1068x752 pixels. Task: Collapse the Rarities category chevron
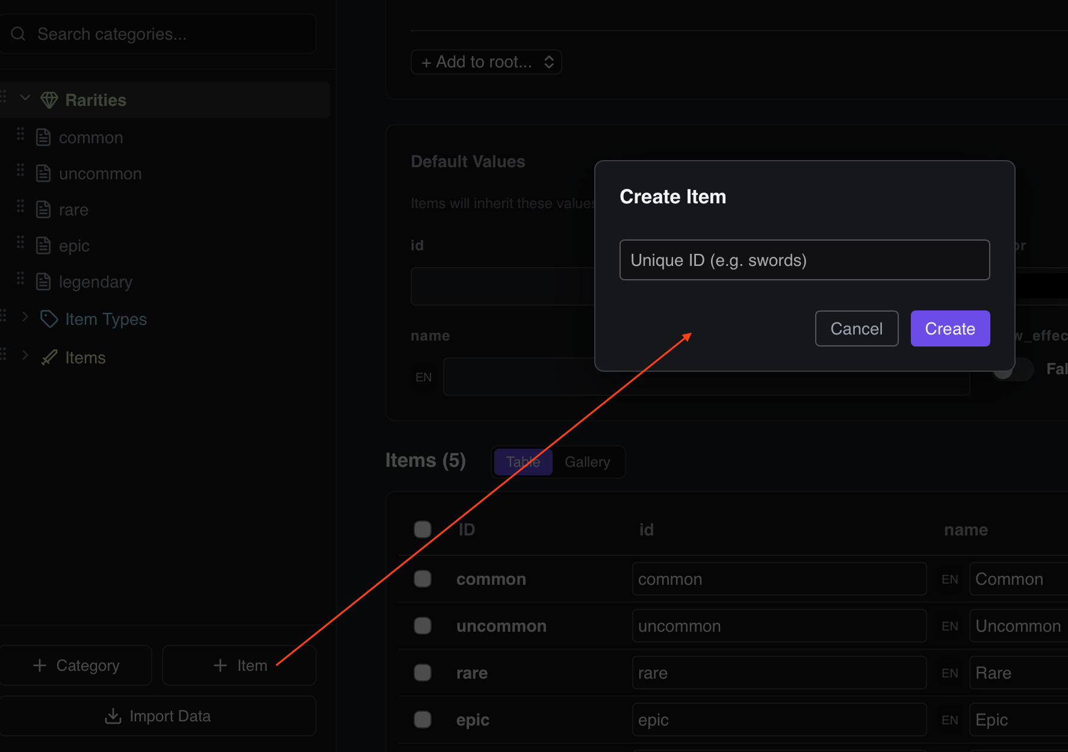(x=25, y=97)
